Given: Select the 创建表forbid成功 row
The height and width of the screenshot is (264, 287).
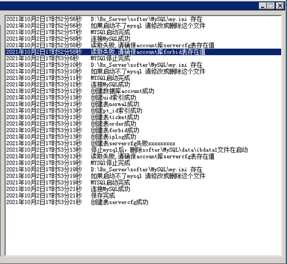Looking at the screenshot, I should 115,130.
